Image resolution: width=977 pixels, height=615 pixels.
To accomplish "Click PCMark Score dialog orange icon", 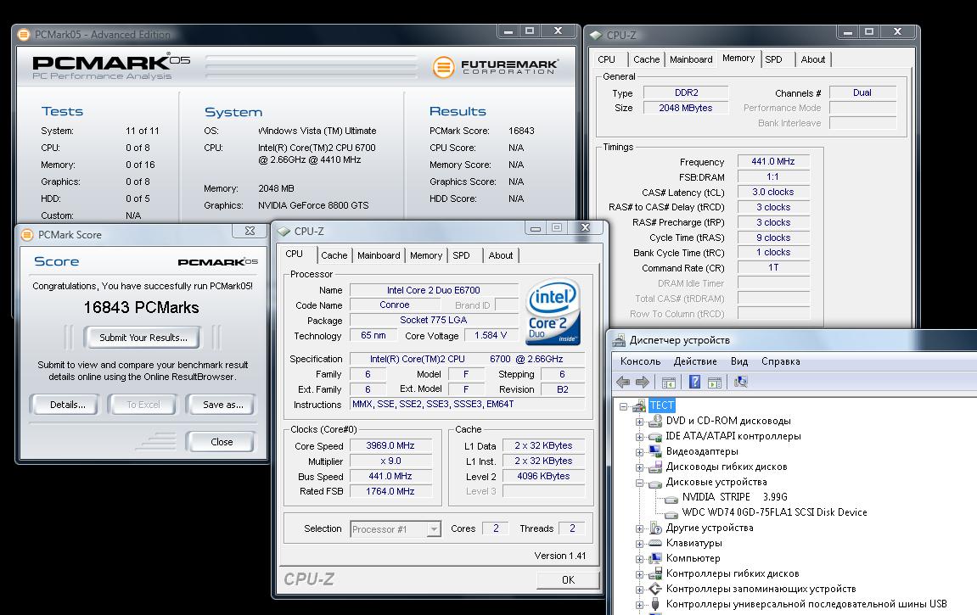I will 27,235.
